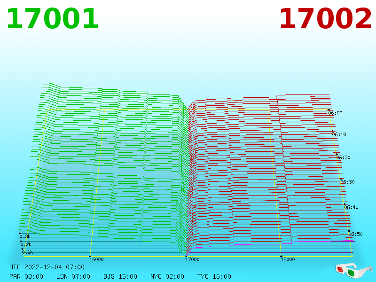
Task: Click the green 17001 bid price
Action: [x=53, y=19]
